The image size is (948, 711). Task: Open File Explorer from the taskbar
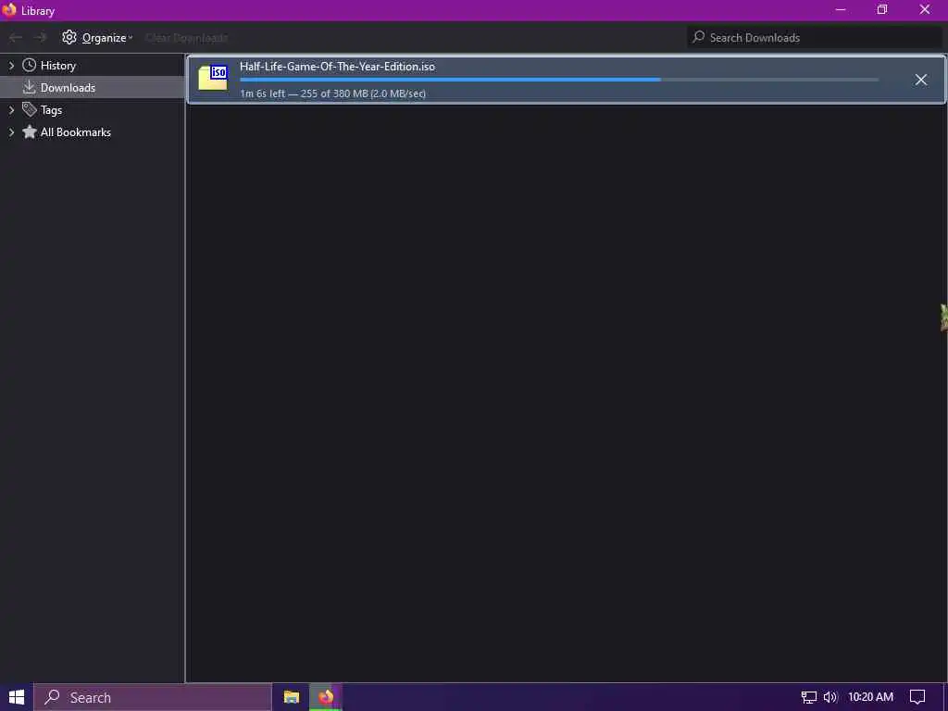click(x=292, y=697)
